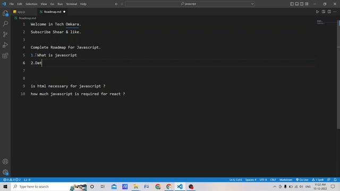Split the editor right

click(329, 12)
